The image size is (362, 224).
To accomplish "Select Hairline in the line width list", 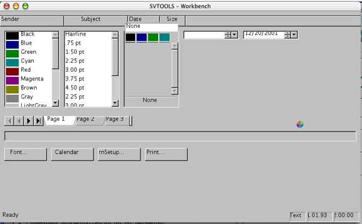I will tap(88, 34).
